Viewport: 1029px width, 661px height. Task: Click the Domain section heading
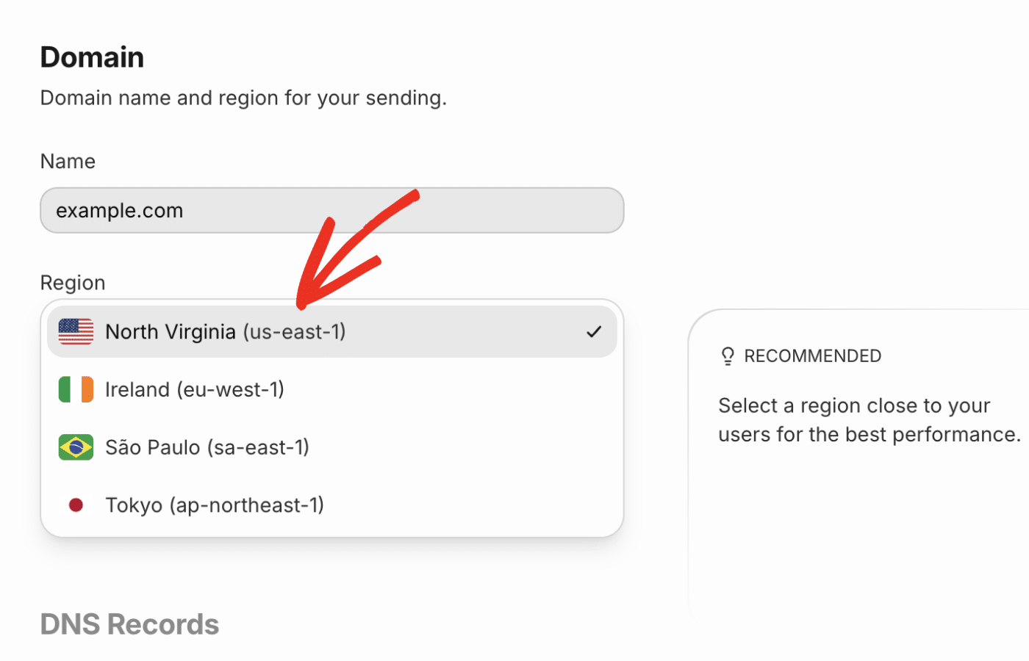(92, 57)
